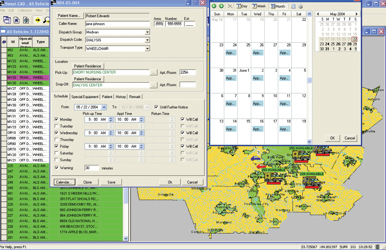Image resolution: width=386 pixels, height=250 pixels.
Task: Open the Transport Type dropdown
Action: (x=147, y=48)
